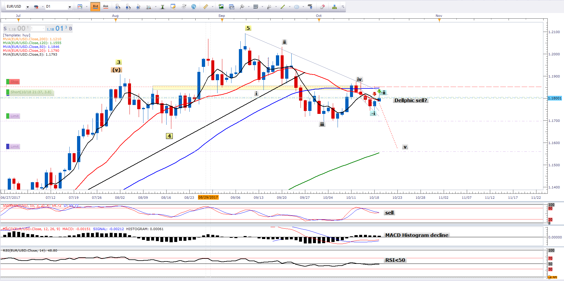This screenshot has width=564, height=281.
Task: Select the 'Dellphic sell?' chart label
Action: click(410, 100)
